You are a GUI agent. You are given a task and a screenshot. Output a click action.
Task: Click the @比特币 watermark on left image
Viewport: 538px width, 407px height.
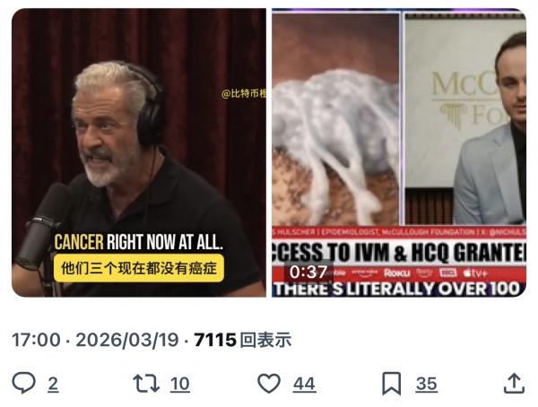tap(244, 93)
